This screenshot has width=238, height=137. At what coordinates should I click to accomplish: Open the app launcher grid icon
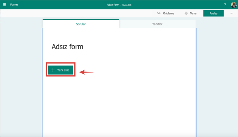click(4, 5)
